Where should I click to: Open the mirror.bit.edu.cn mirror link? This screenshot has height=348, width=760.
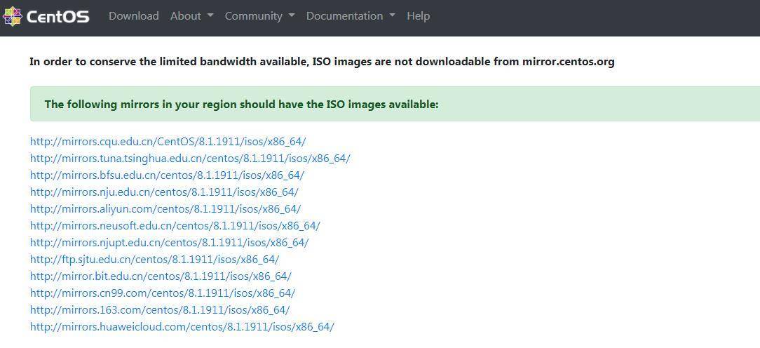(x=161, y=276)
